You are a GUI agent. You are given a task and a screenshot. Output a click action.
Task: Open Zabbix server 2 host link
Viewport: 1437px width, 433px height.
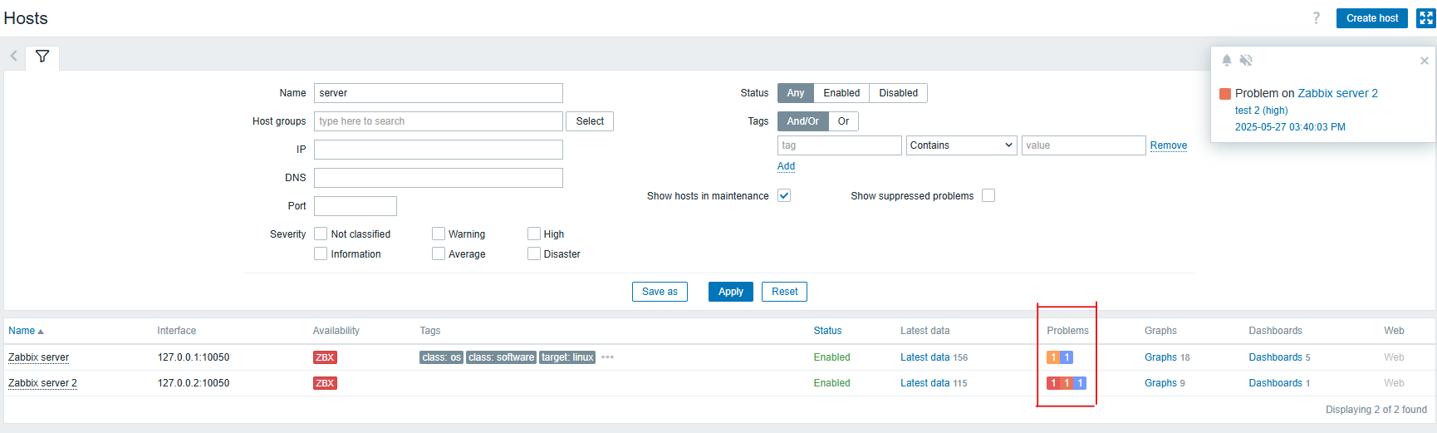coord(42,383)
